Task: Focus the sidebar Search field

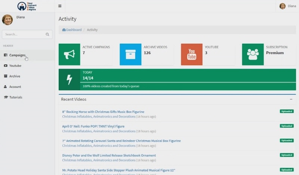Action: click(x=27, y=34)
